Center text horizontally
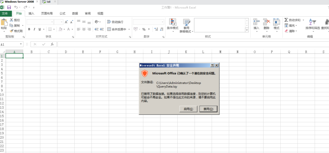This screenshot has width=329, height=153. [84, 29]
